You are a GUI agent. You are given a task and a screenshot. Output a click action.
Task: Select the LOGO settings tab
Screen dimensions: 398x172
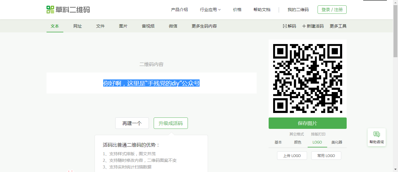317,142
